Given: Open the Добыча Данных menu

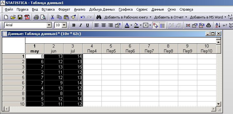Looking at the screenshot, I should tap(102, 9).
